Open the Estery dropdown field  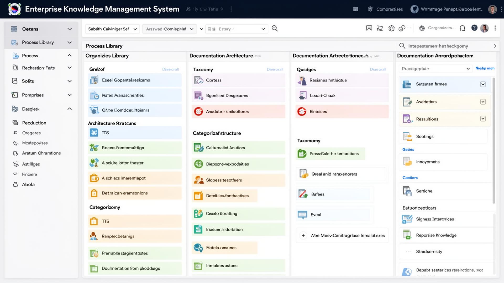[237, 29]
